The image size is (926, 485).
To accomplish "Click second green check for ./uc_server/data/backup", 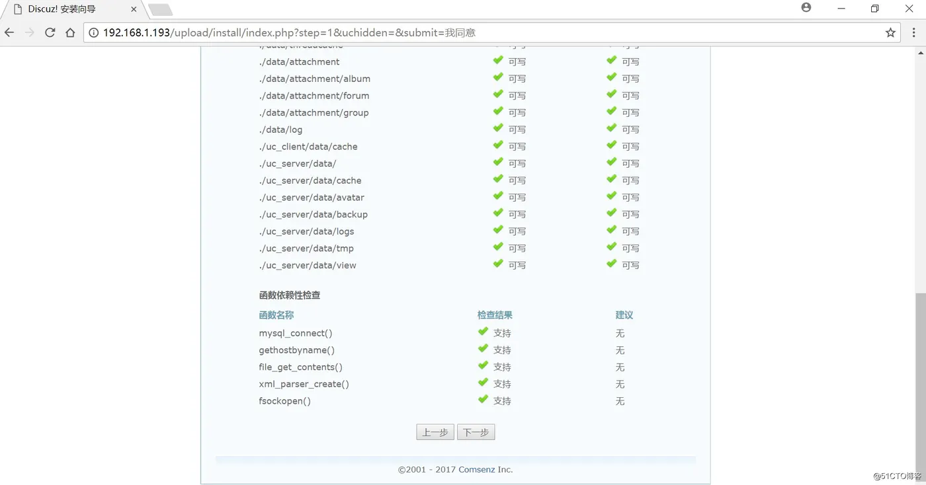I will 611,213.
